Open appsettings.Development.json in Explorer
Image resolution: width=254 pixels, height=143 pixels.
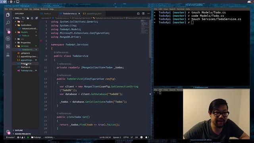27,56
